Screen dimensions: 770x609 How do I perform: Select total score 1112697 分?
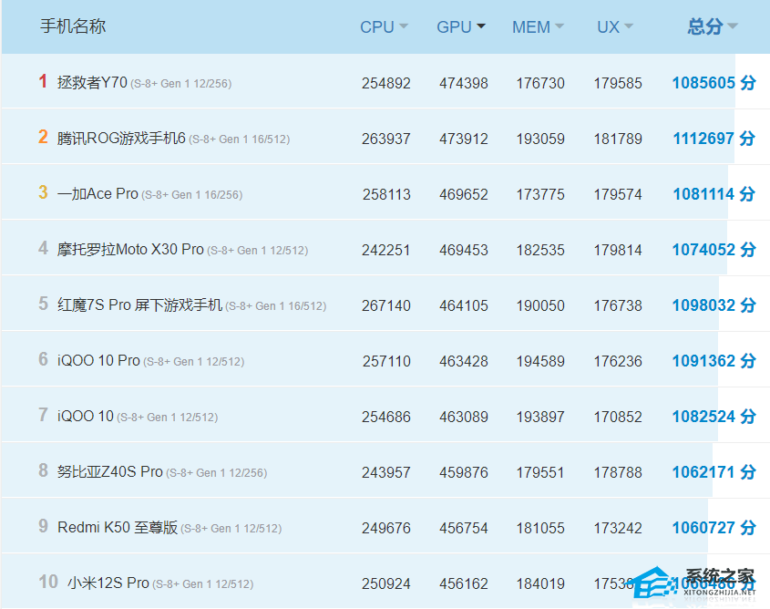(714, 139)
